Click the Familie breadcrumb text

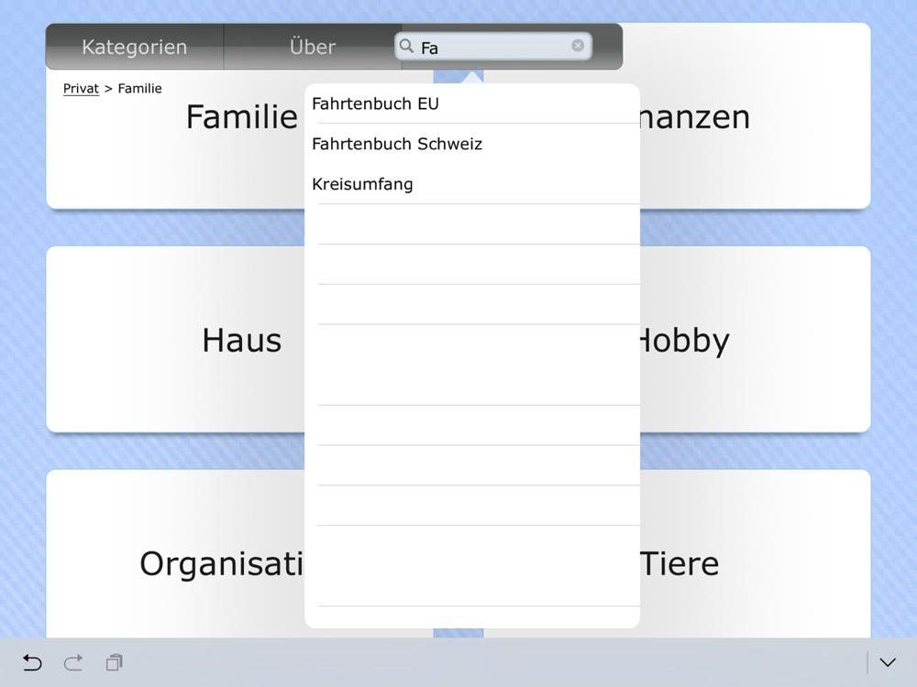click(x=139, y=88)
